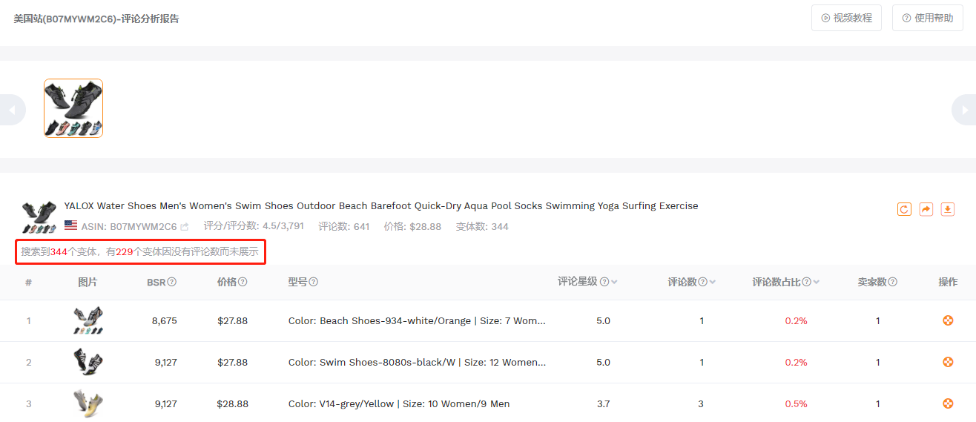Open YALOX Water Shoes product title
The image size is (976, 422).
[381, 205]
